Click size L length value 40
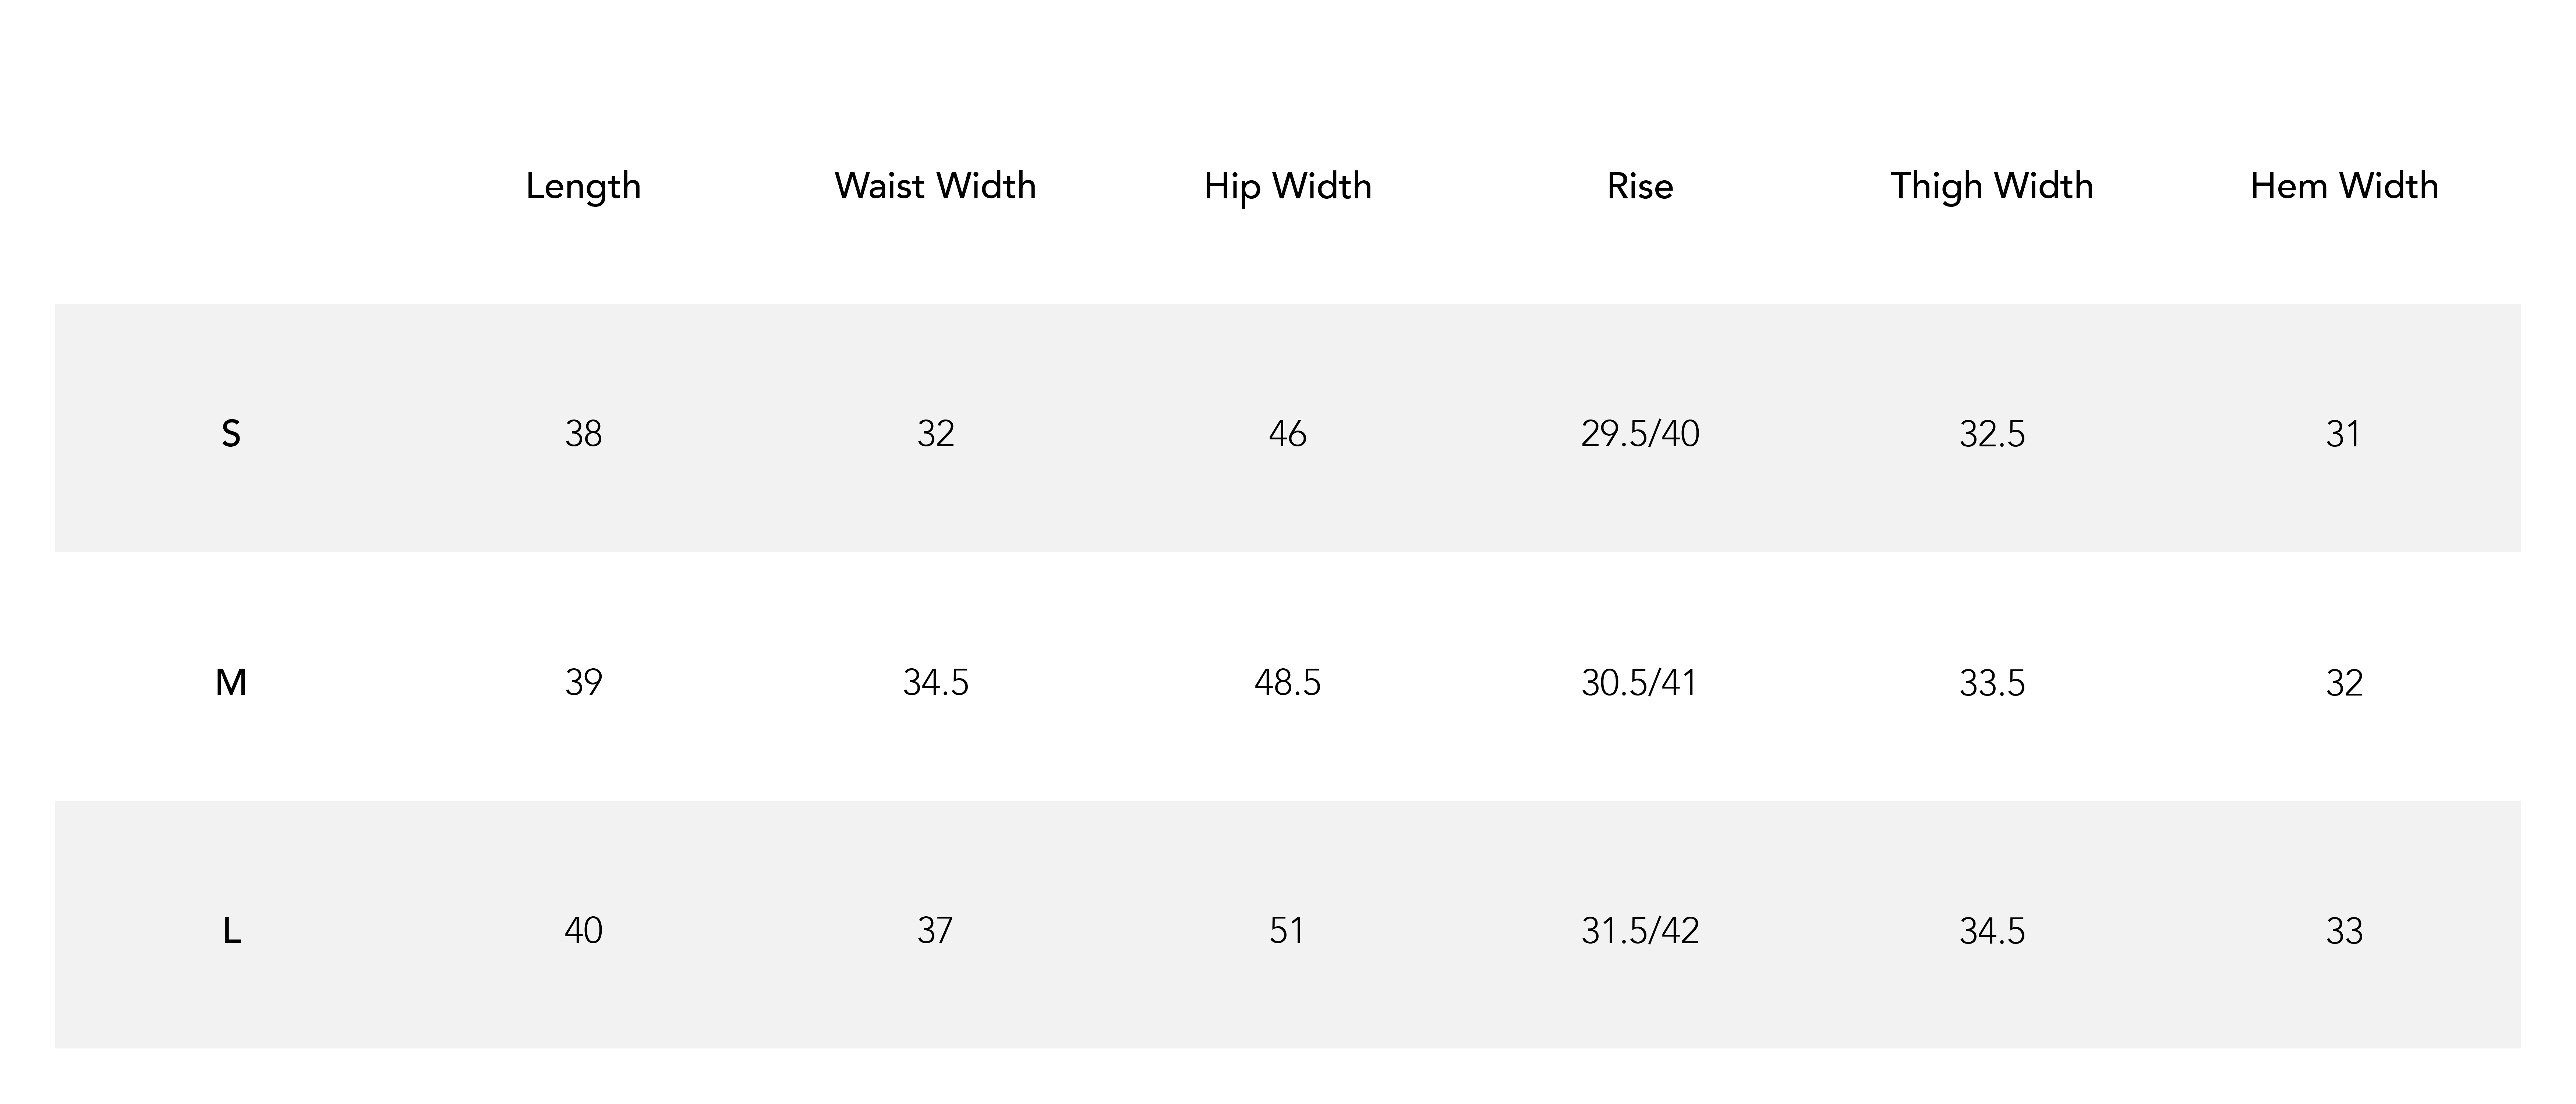 pos(583,931)
